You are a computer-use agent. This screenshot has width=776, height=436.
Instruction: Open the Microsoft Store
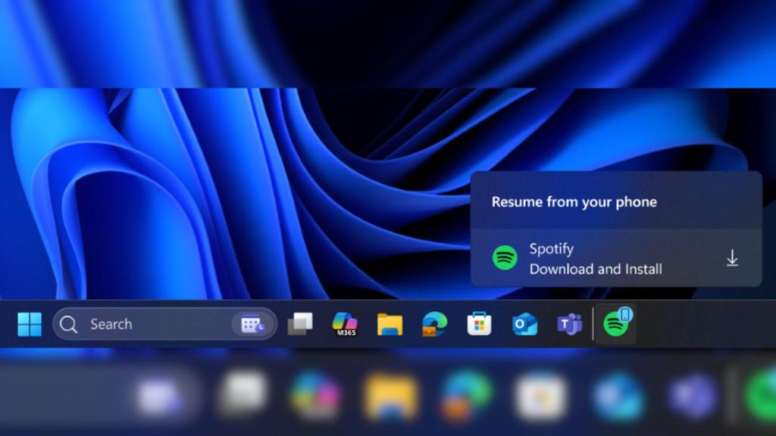[x=479, y=324]
